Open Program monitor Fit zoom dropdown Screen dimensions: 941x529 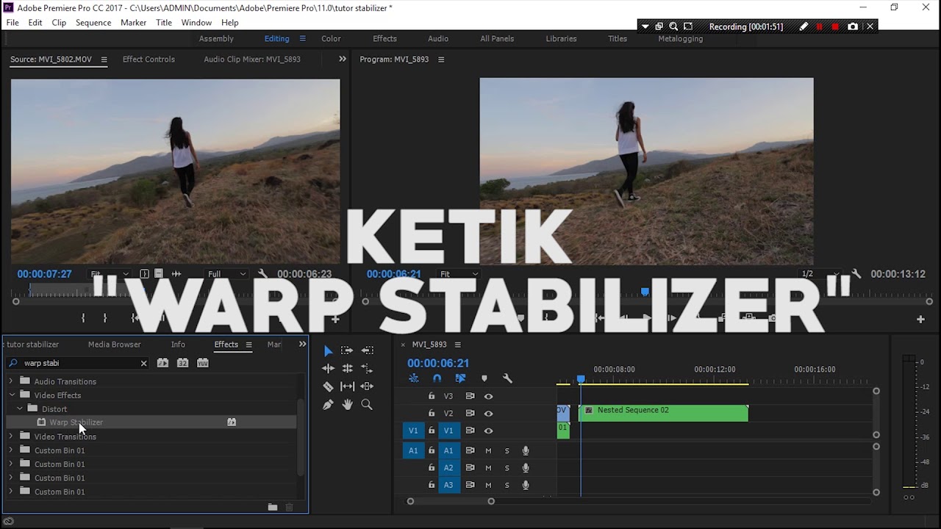pyautogui.click(x=458, y=274)
